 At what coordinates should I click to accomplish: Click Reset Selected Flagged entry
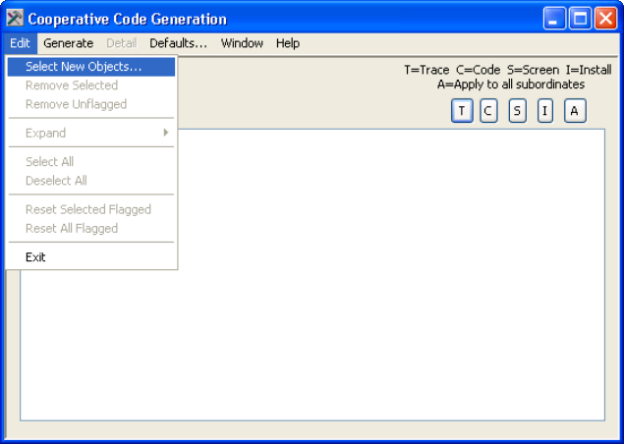pos(91,209)
